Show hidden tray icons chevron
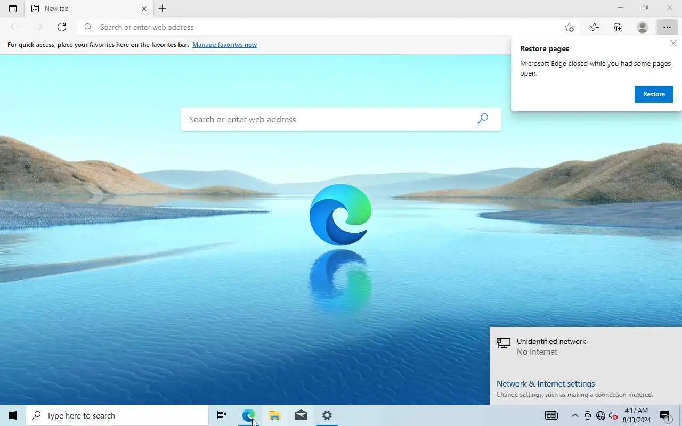 [575, 415]
